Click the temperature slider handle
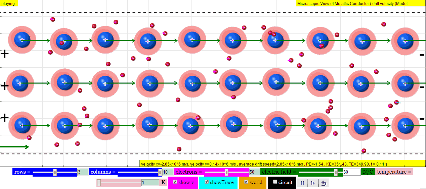 99,183
